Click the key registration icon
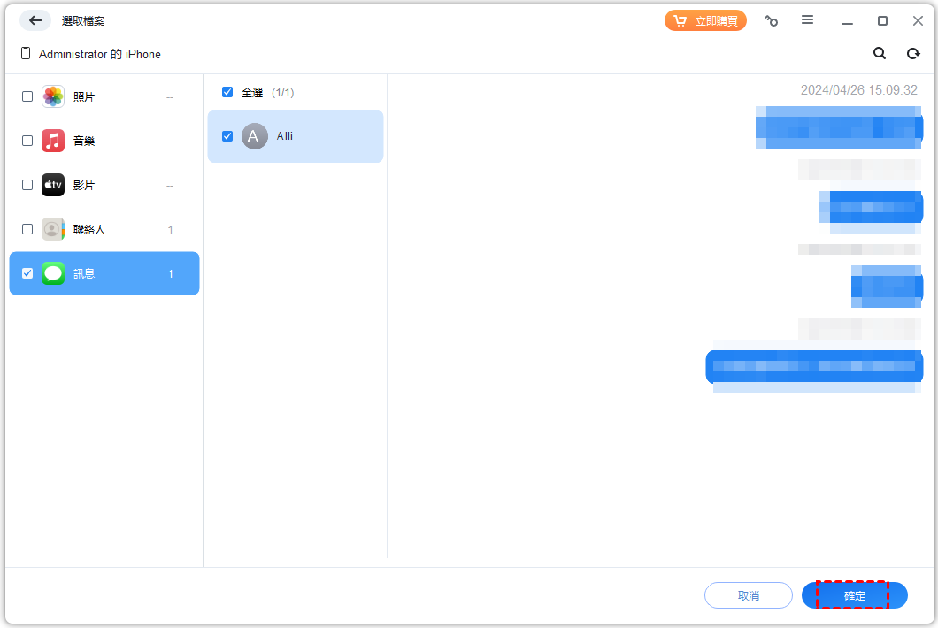938x628 pixels. click(x=772, y=20)
